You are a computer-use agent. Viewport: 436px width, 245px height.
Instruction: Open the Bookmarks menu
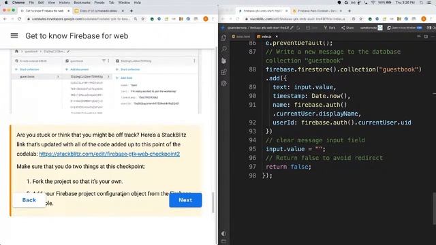click(82, 3)
